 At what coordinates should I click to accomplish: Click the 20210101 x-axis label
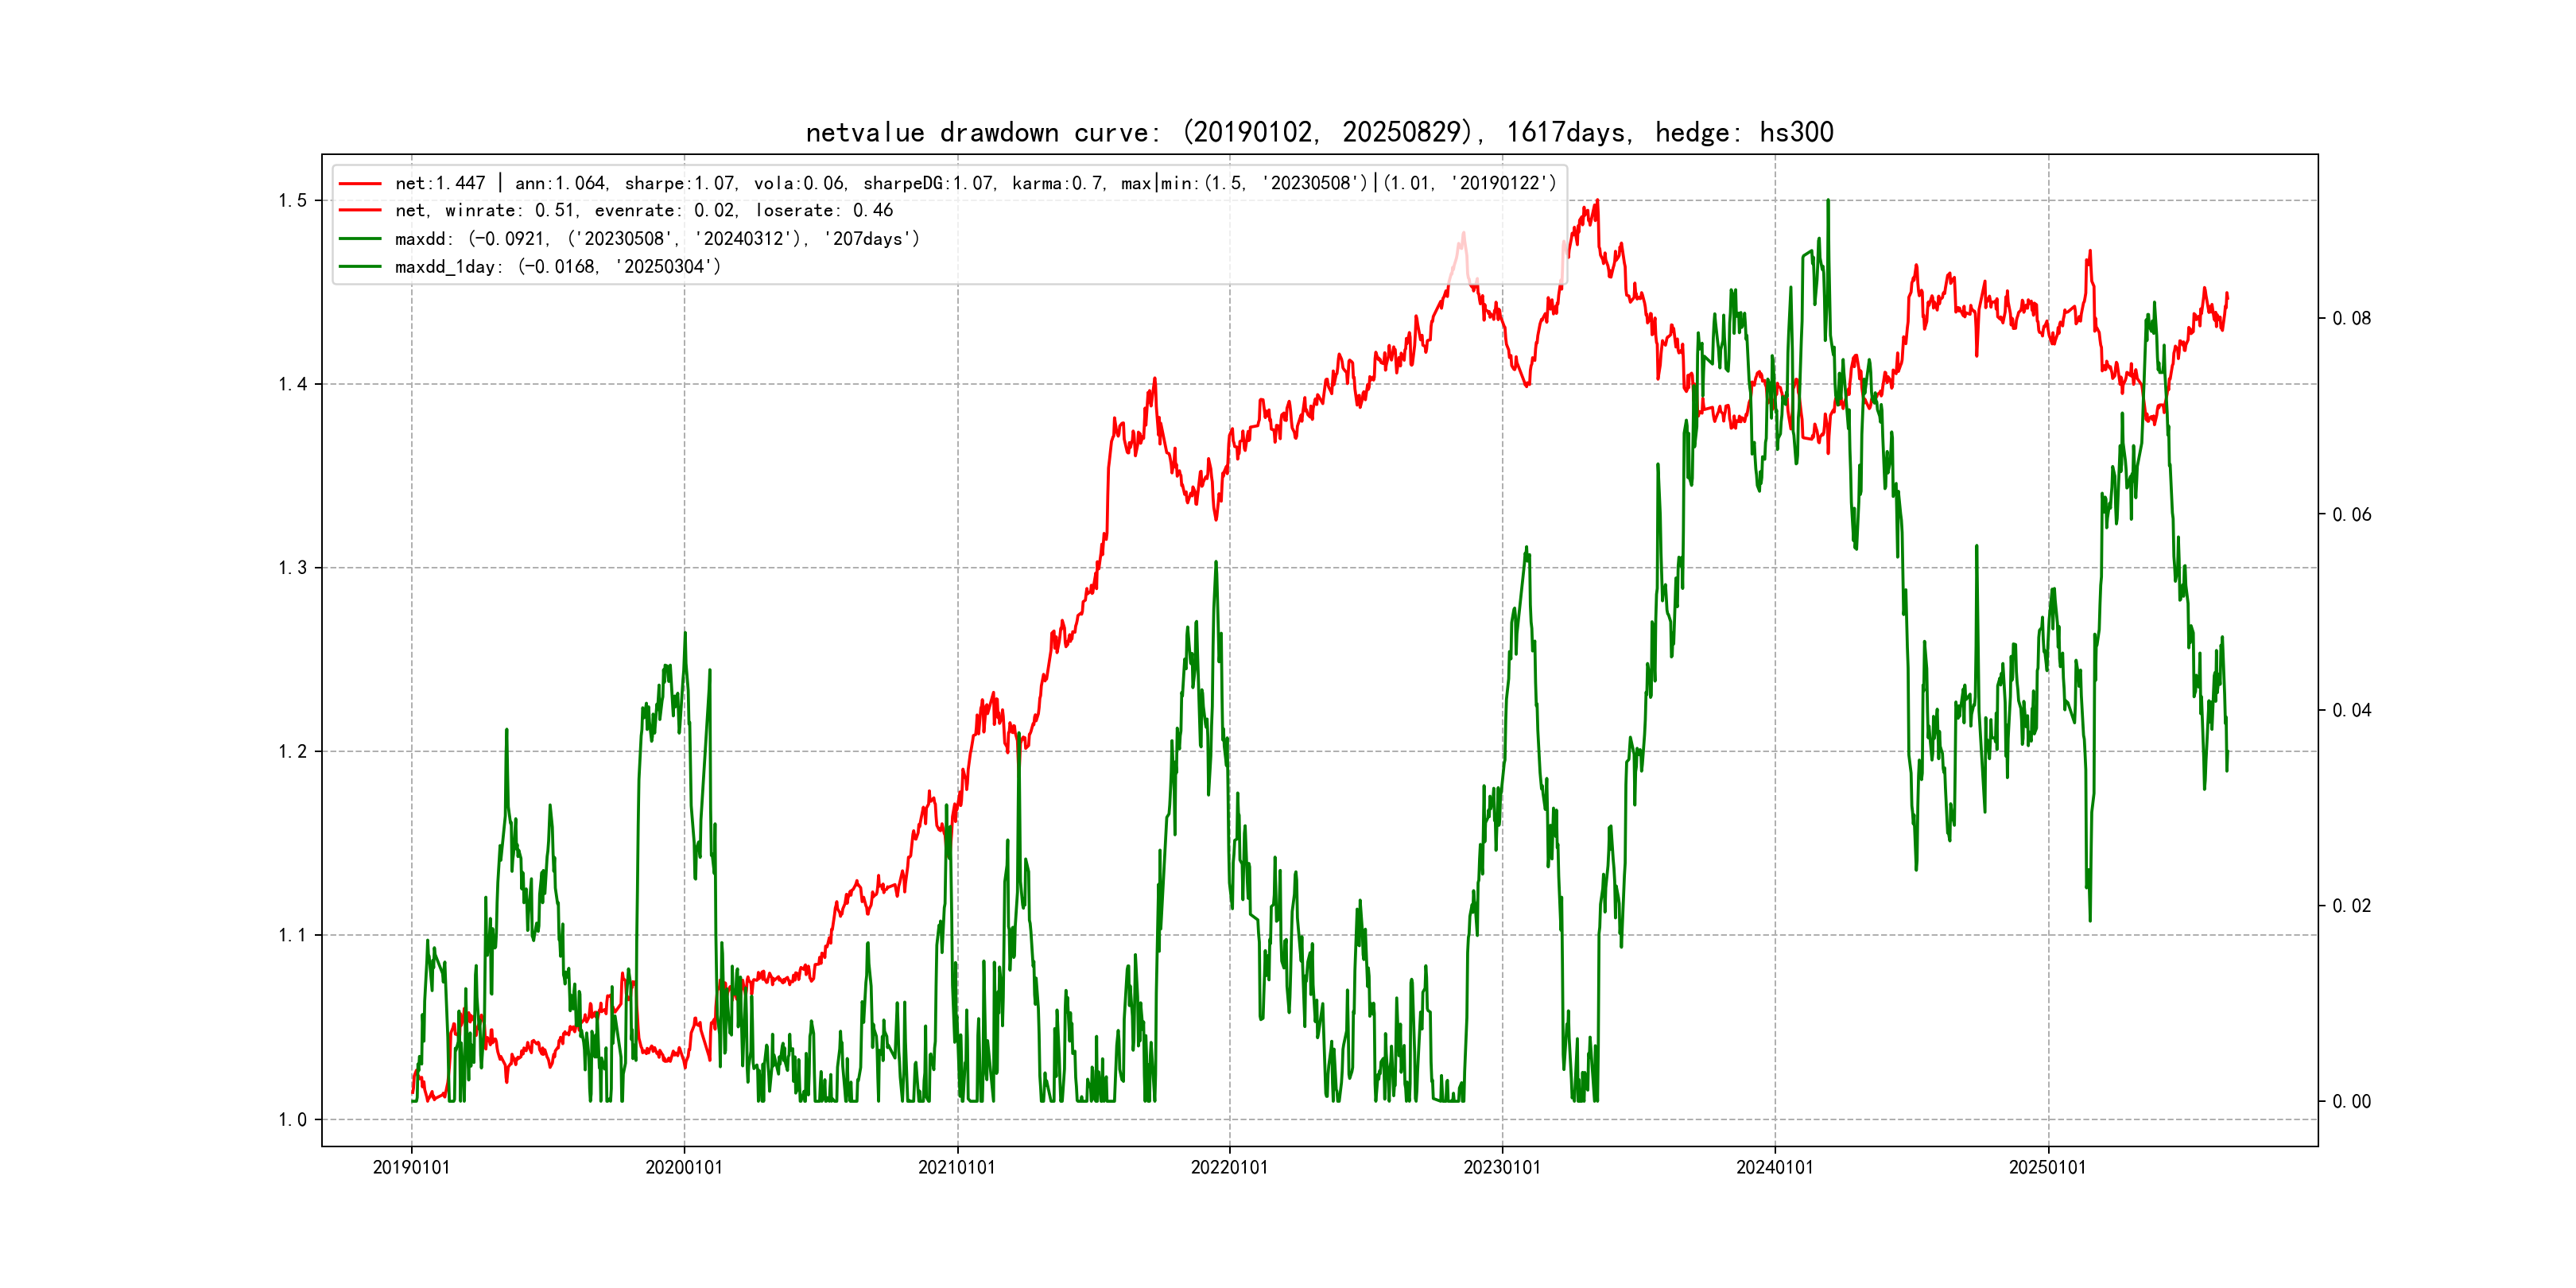(x=957, y=1168)
